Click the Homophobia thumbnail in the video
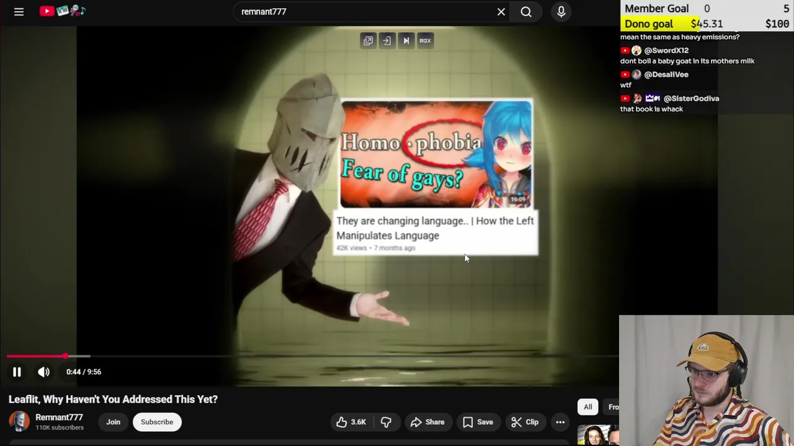Image resolution: width=794 pixels, height=446 pixels. tap(436, 154)
